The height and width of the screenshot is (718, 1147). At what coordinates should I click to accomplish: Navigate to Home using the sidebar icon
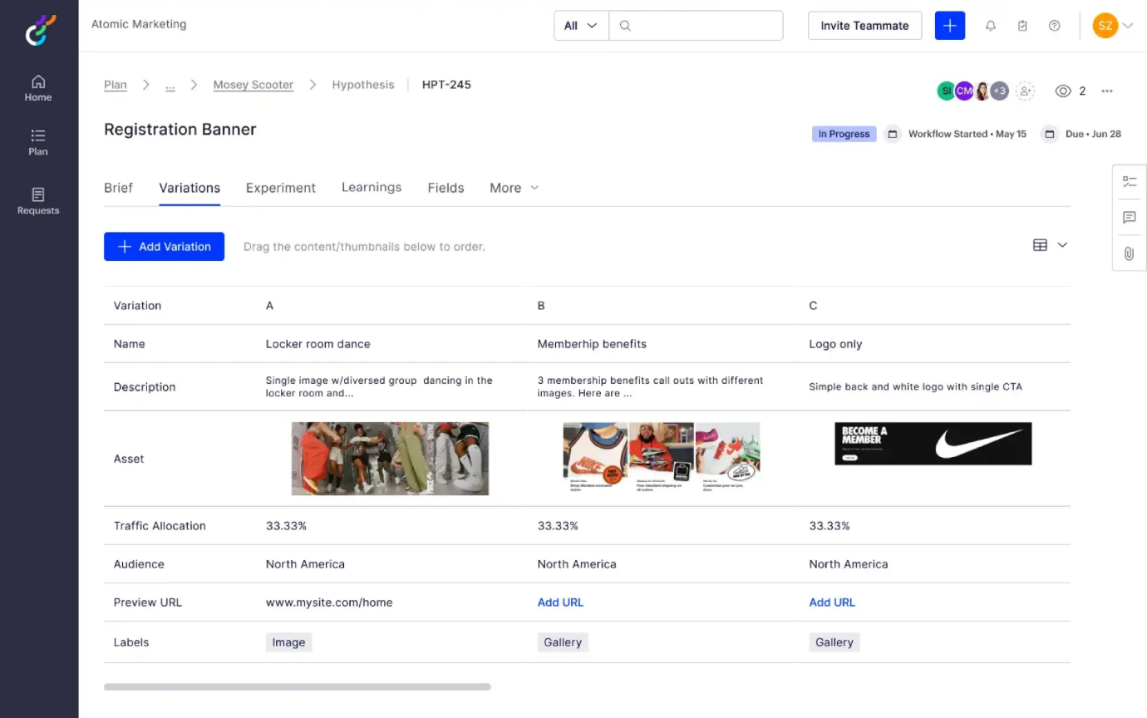[37, 88]
